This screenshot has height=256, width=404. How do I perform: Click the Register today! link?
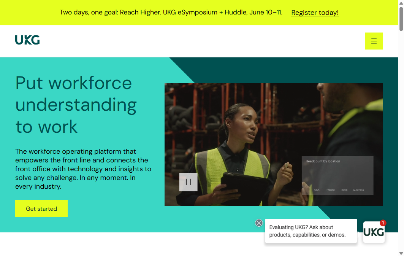tap(315, 13)
